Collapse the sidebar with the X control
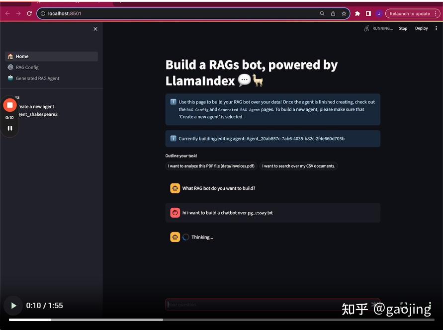 pyautogui.click(x=95, y=29)
